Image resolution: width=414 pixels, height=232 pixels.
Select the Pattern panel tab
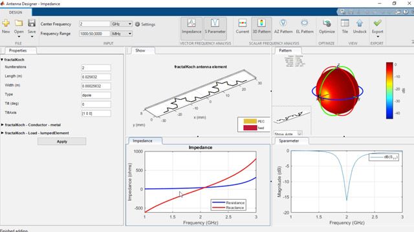[x=285, y=50]
